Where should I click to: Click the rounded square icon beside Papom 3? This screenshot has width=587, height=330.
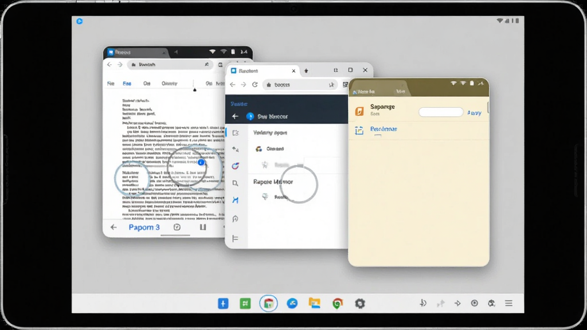pos(177,227)
